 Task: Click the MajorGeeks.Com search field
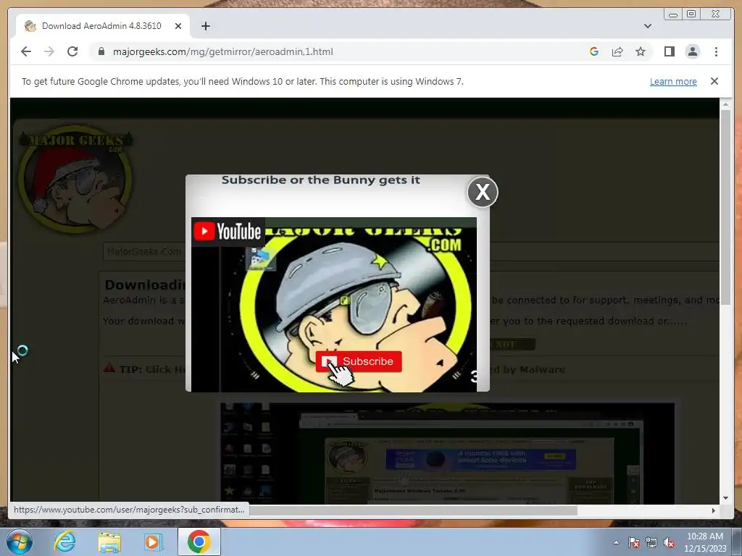tap(144, 252)
